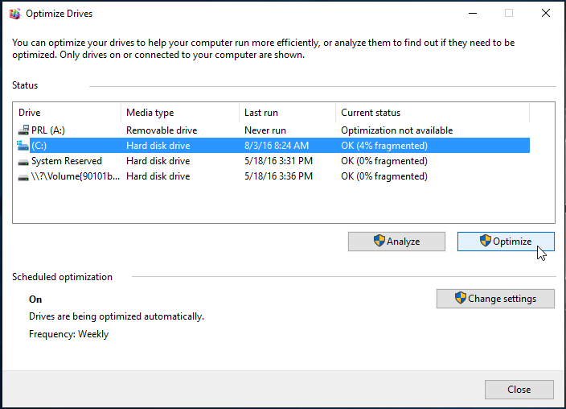The height and width of the screenshot is (409, 566).
Task: Click the 5/18/16 3:36 PM last run entry
Action: 278,176
